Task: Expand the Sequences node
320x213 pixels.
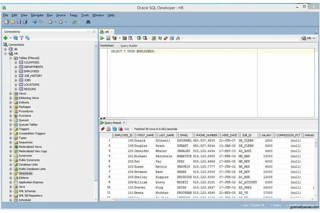Action: 10,142
